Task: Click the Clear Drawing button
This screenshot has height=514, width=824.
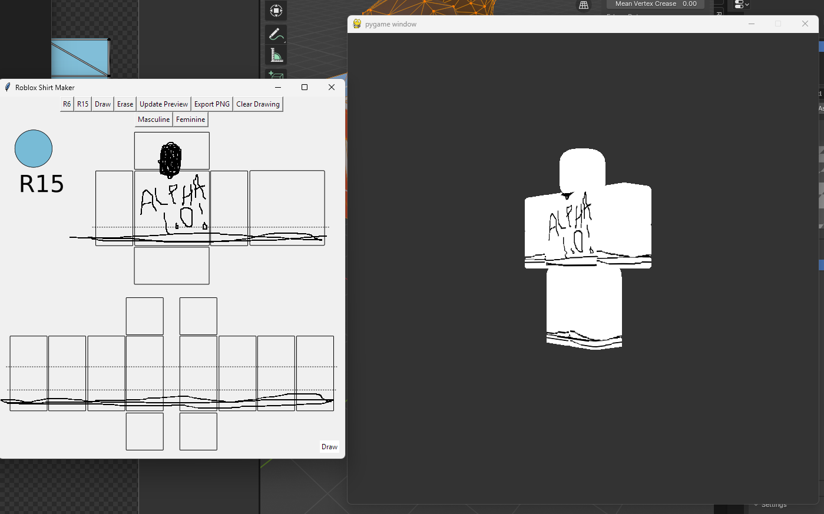Action: pos(258,104)
